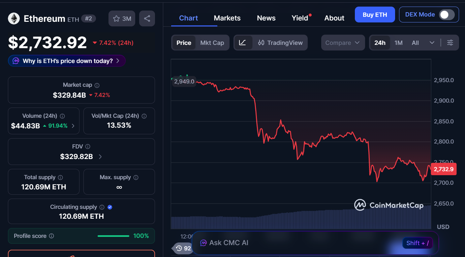Image resolution: width=465 pixels, height=257 pixels.
Task: Open the Compare dropdown
Action: [343, 43]
